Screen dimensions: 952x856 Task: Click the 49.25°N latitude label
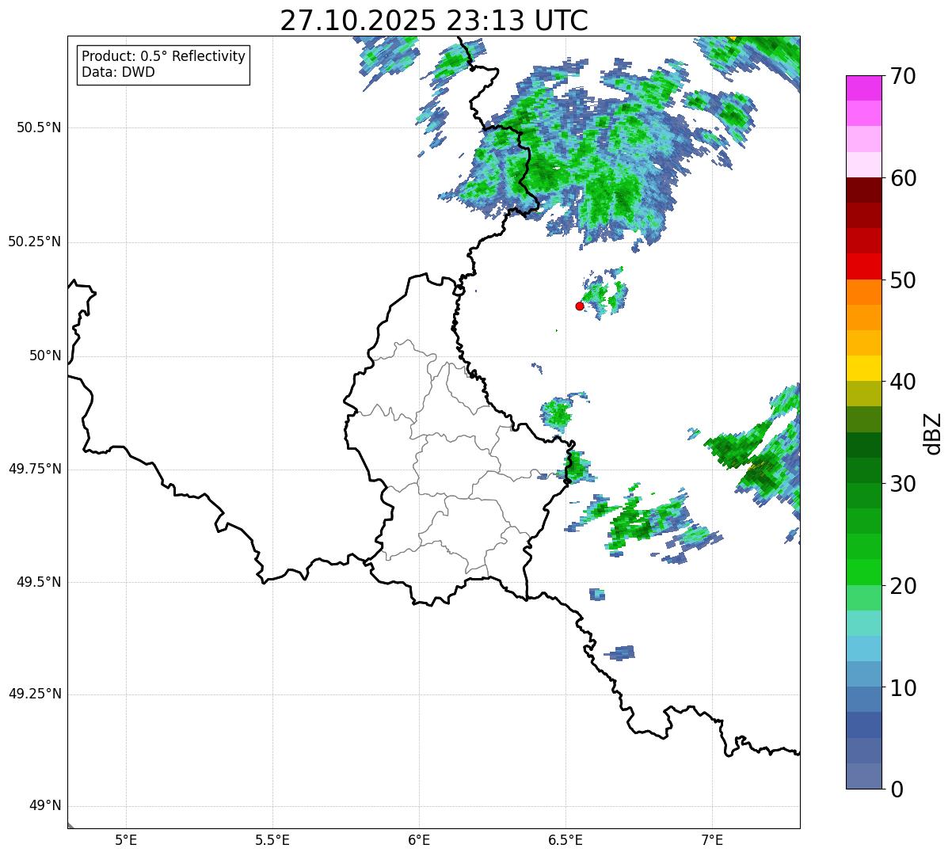point(35,694)
